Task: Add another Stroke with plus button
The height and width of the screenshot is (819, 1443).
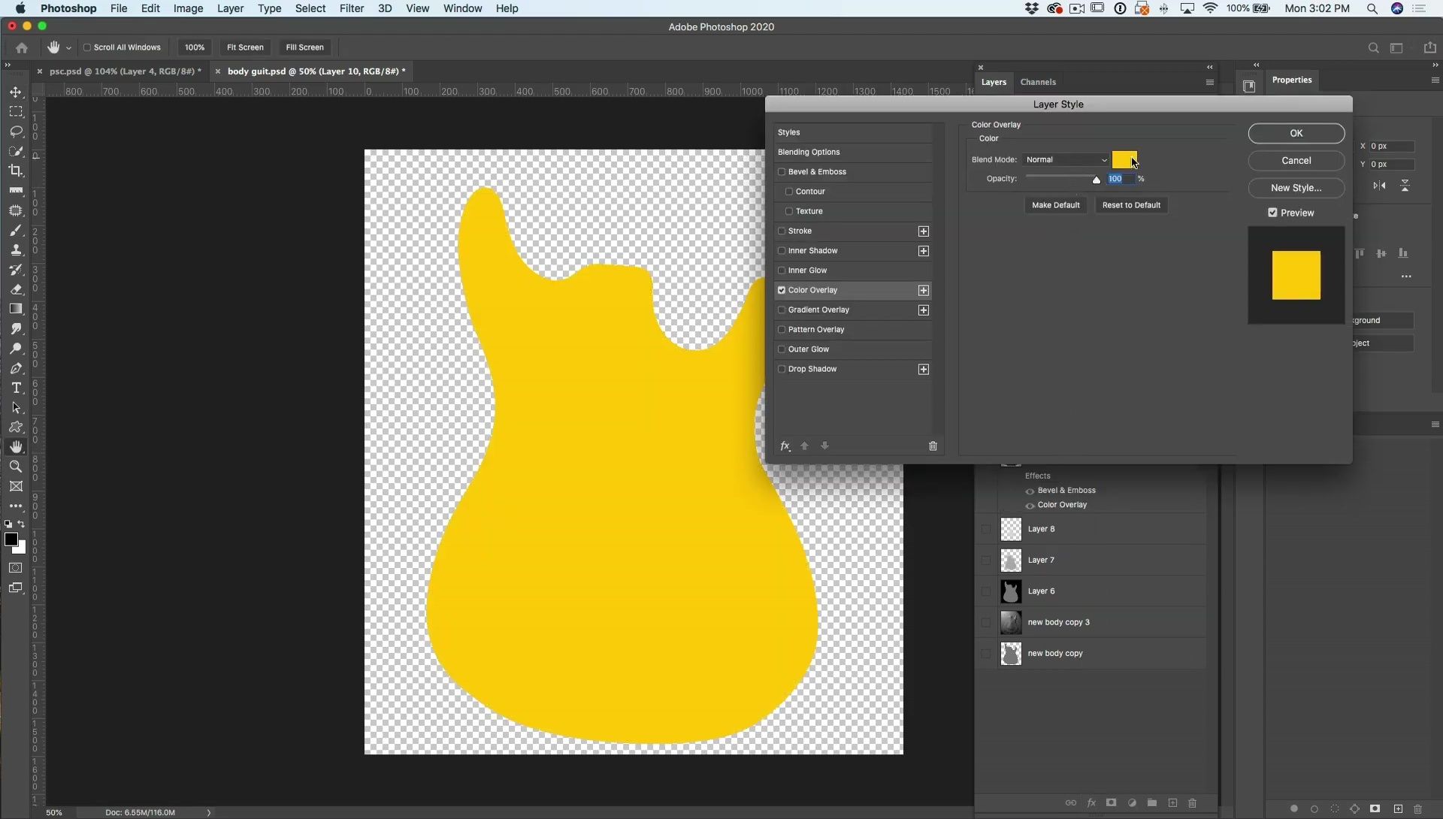Action: click(x=924, y=231)
